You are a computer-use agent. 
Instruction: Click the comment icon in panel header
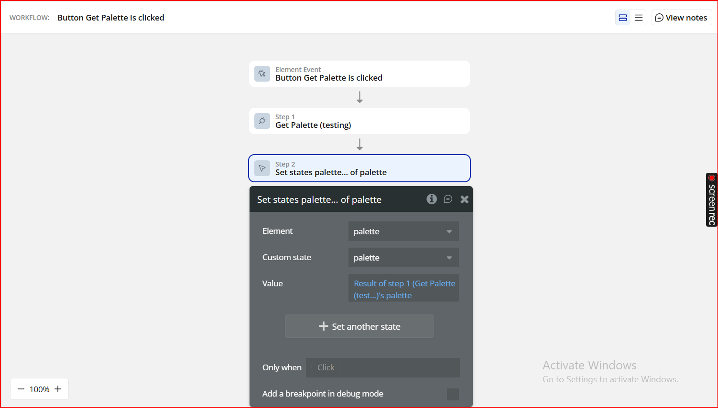click(448, 199)
